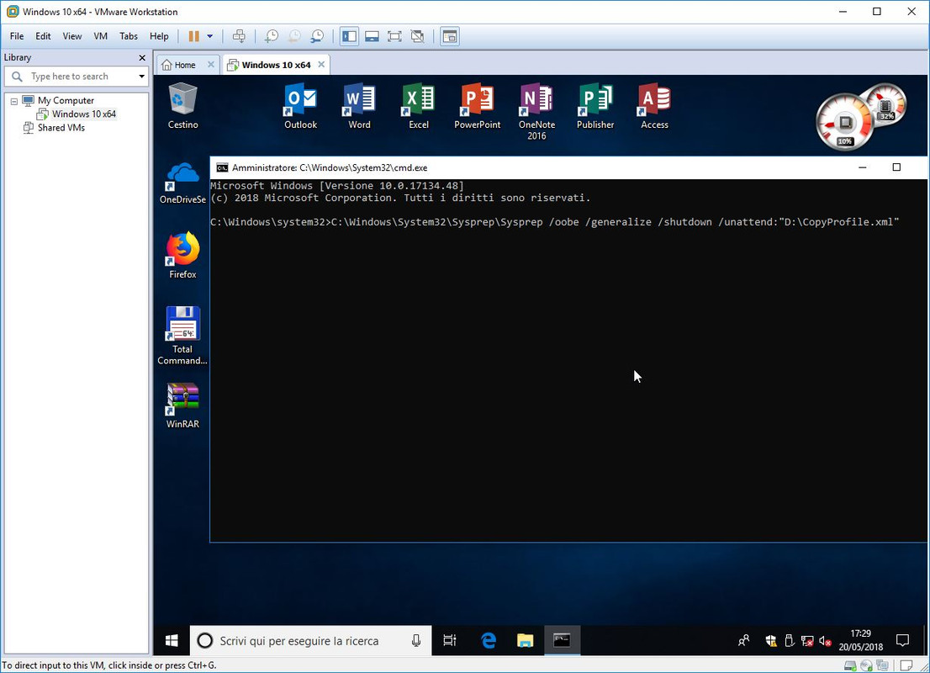Suspend the VM with the pause button
The height and width of the screenshot is (673, 930).
click(x=194, y=36)
